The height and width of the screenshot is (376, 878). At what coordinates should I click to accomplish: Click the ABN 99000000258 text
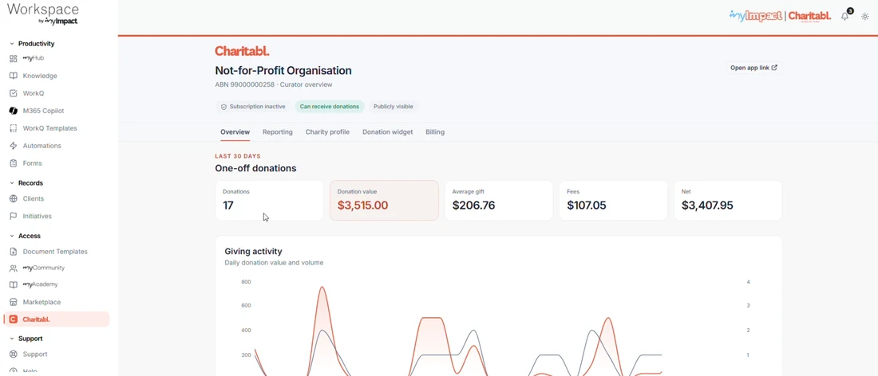(245, 85)
